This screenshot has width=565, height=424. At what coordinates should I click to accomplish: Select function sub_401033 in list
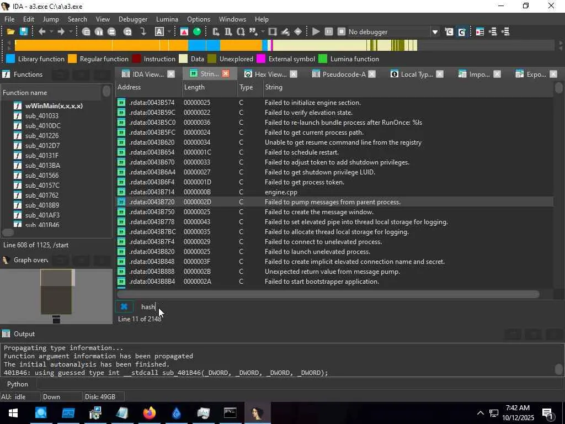pos(41,116)
